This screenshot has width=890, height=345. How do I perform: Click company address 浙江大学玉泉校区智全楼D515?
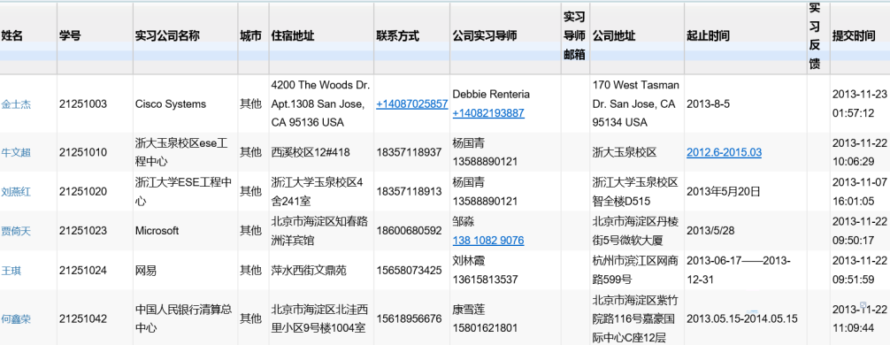(635, 192)
